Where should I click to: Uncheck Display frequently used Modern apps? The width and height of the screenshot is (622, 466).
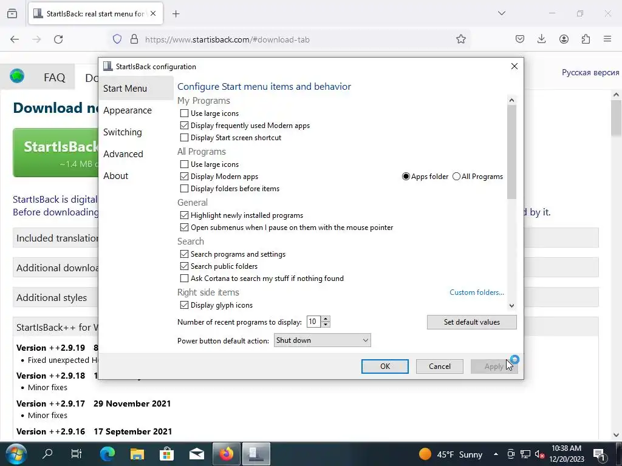tap(184, 126)
